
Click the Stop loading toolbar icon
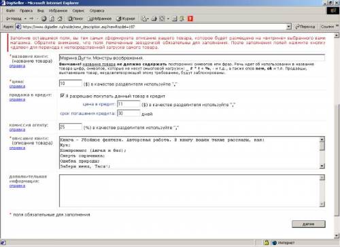pyautogui.click(x=44, y=18)
